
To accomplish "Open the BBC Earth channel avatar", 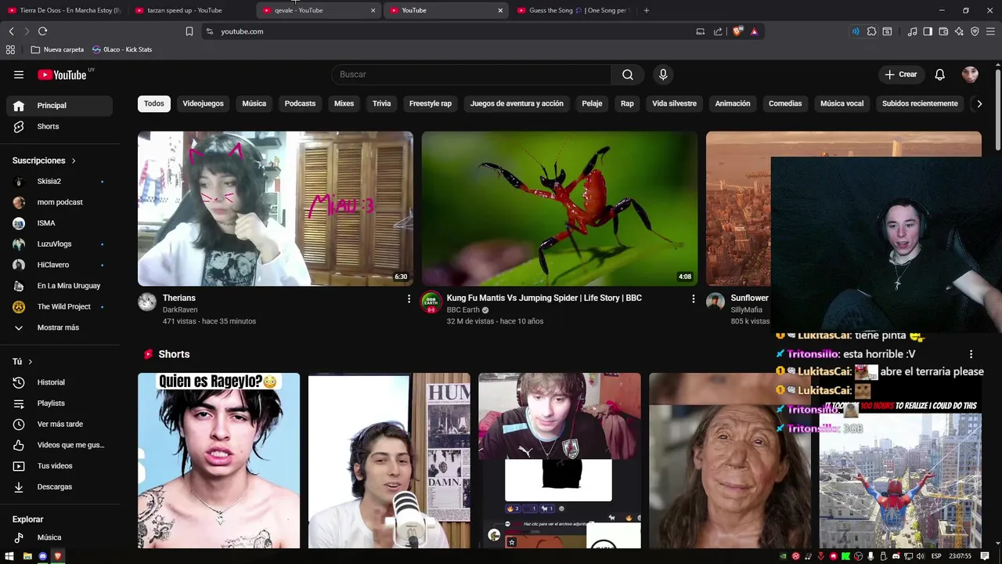I will [431, 302].
